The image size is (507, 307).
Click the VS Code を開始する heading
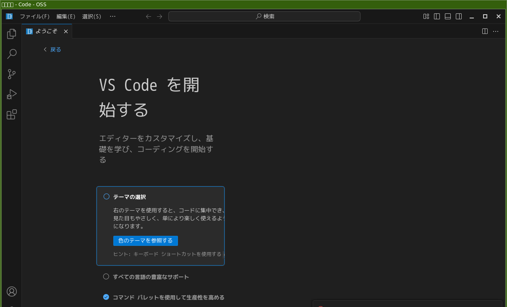[149, 98]
